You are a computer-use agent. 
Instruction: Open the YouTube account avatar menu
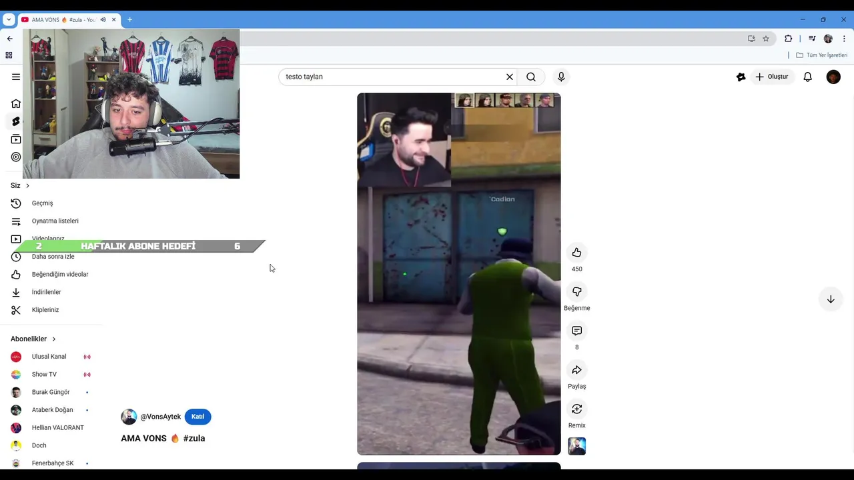833,77
